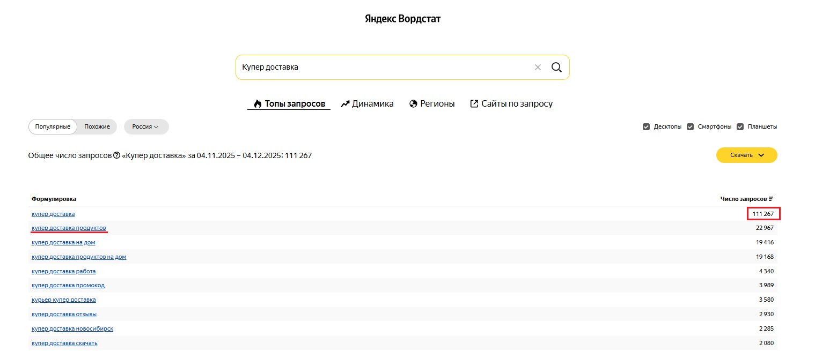The image size is (815, 351).
Task: Click the external-link icon beside Сайты по запросу
Action: coord(474,103)
